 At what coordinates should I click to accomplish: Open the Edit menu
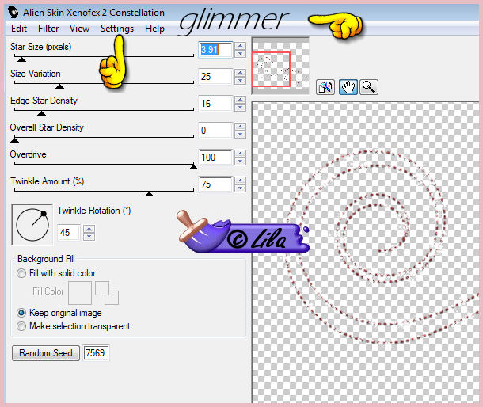tap(19, 29)
